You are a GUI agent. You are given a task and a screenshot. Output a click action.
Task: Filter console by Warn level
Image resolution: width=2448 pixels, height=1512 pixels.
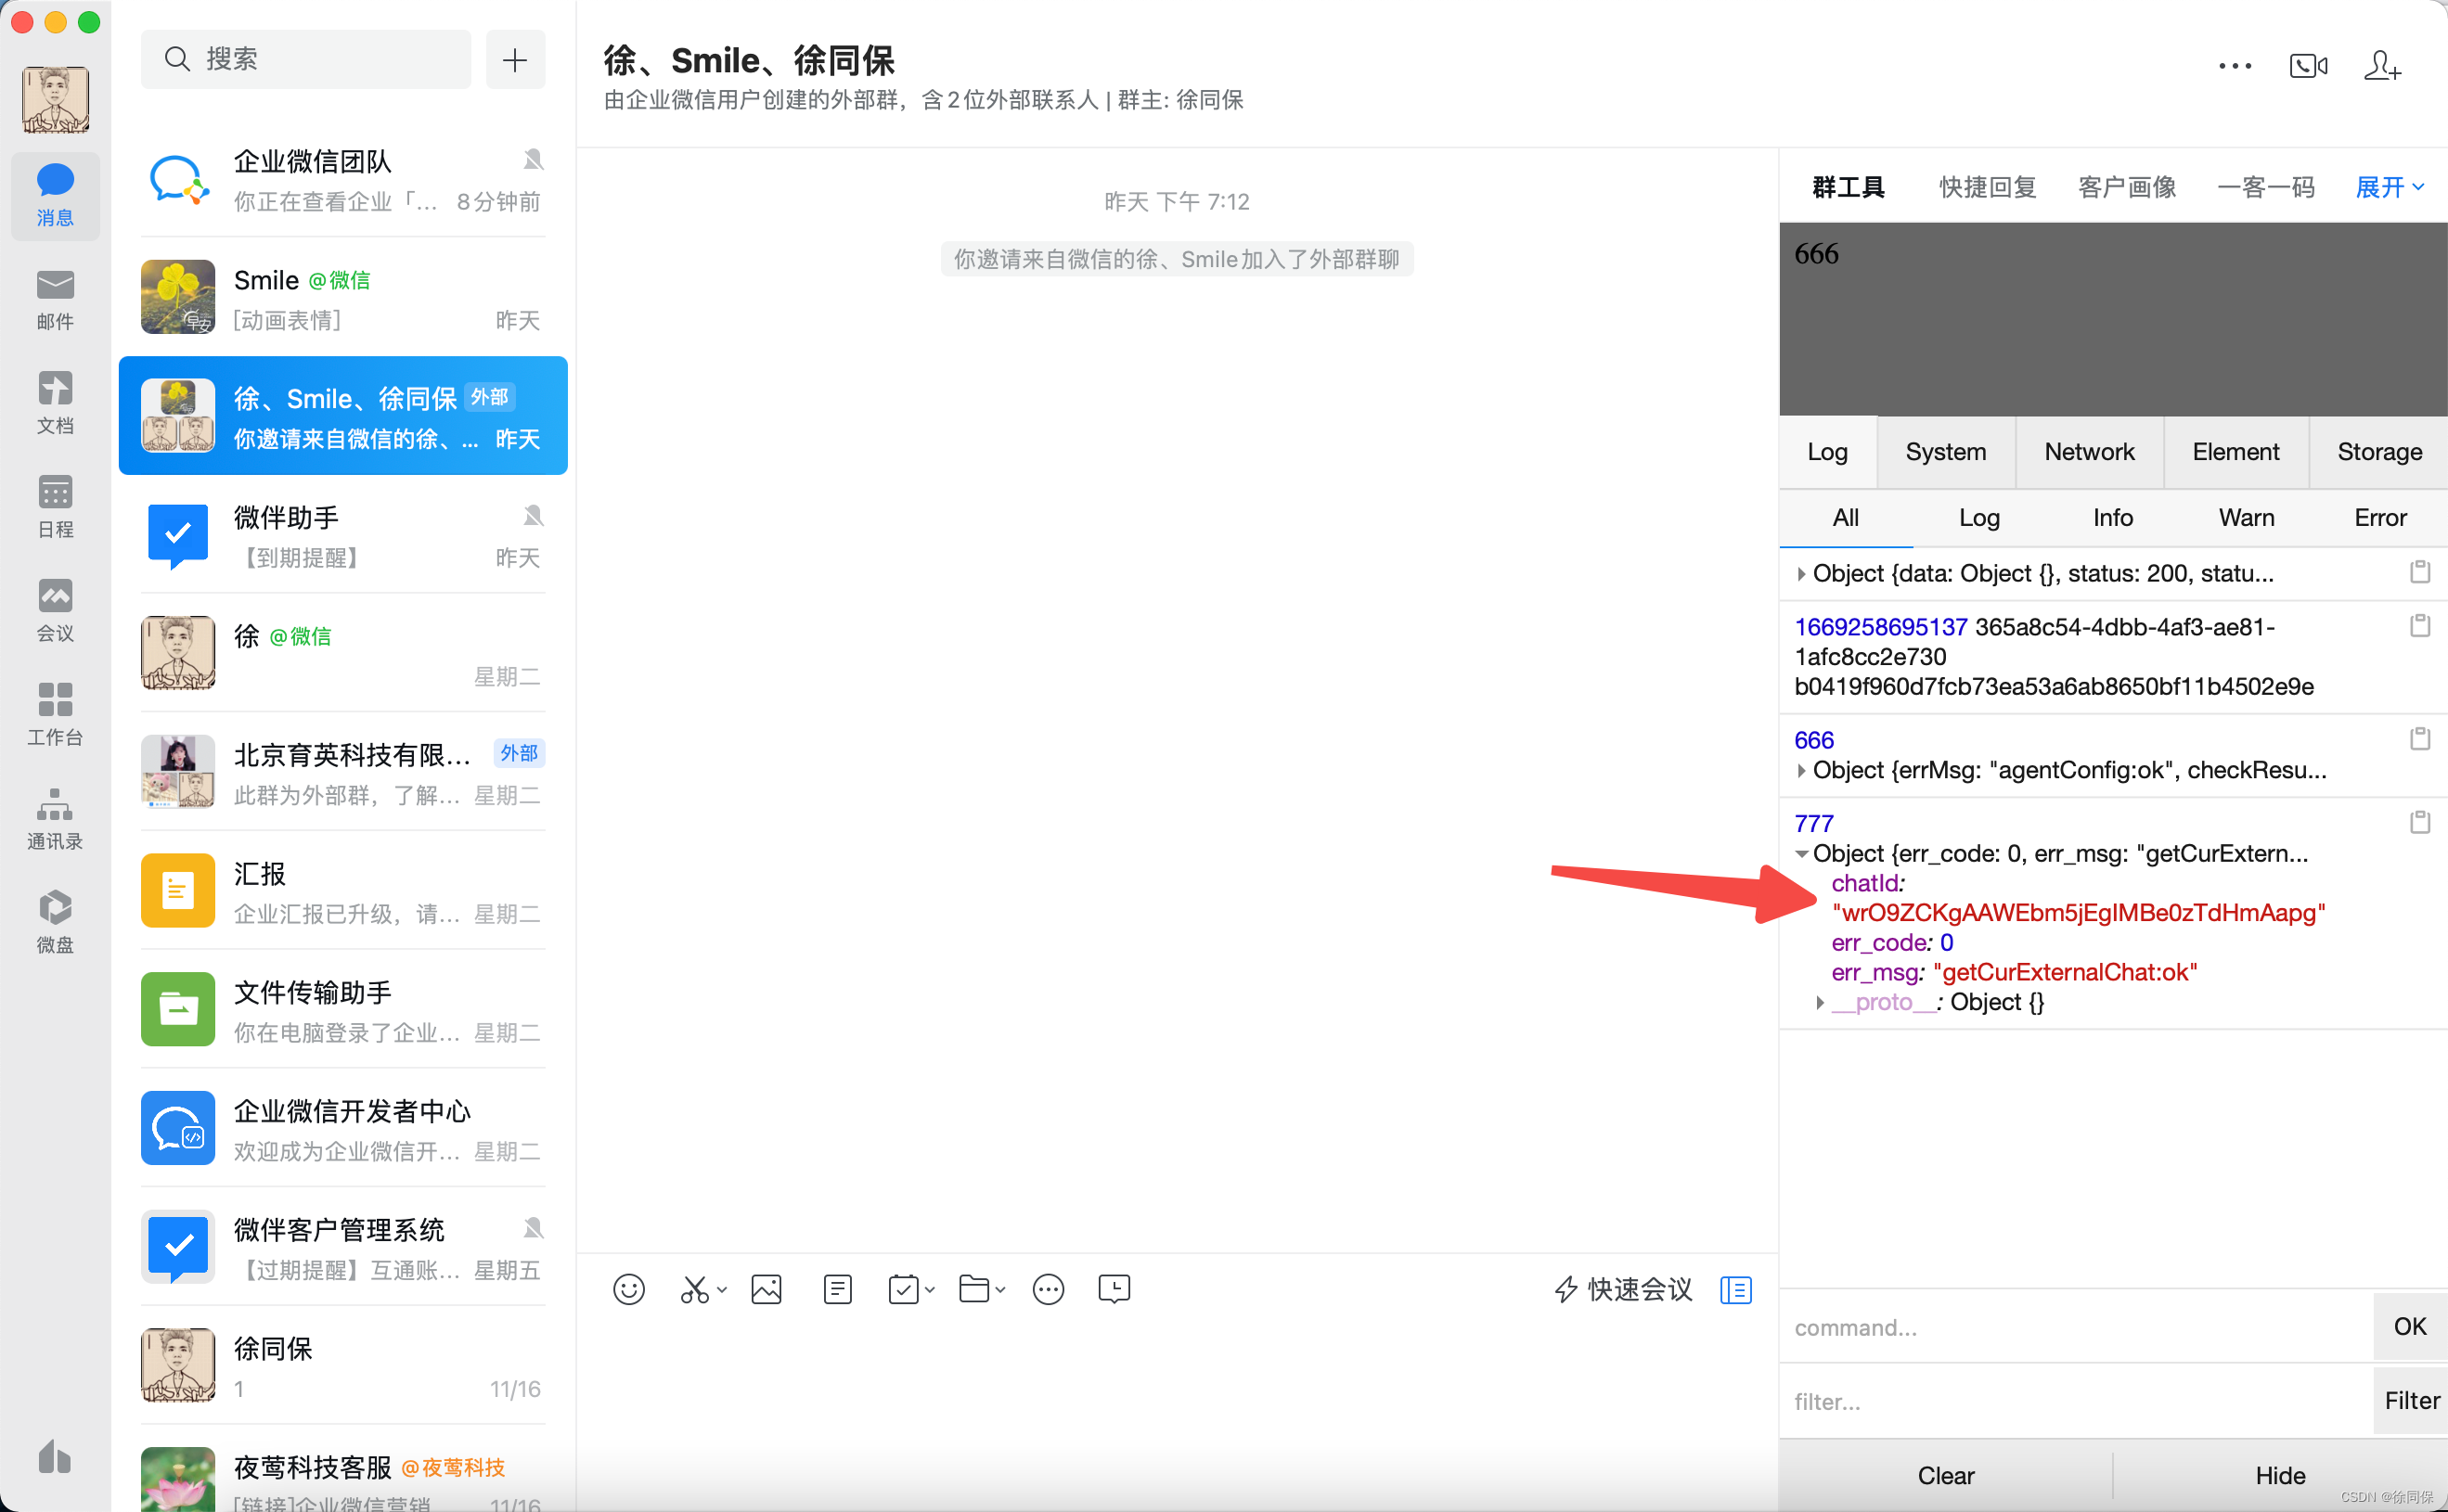(2246, 518)
